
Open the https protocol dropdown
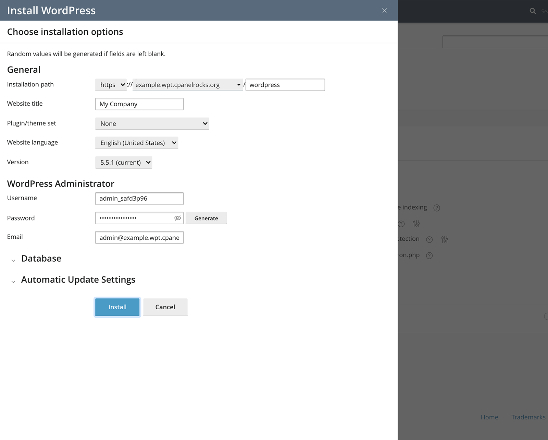click(111, 85)
